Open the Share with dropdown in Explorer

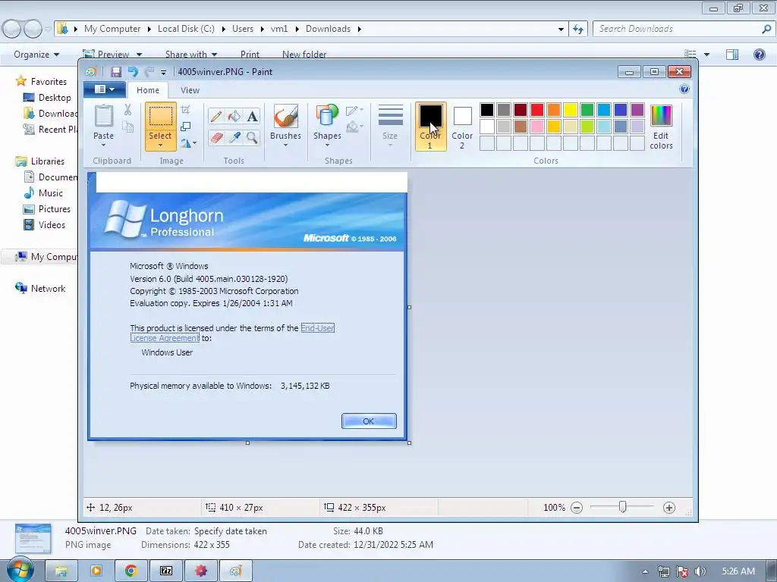tap(191, 55)
